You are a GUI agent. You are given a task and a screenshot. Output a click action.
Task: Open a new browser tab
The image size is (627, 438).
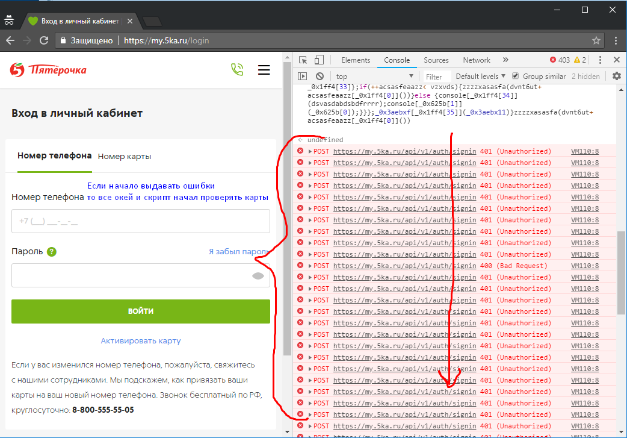(x=152, y=21)
